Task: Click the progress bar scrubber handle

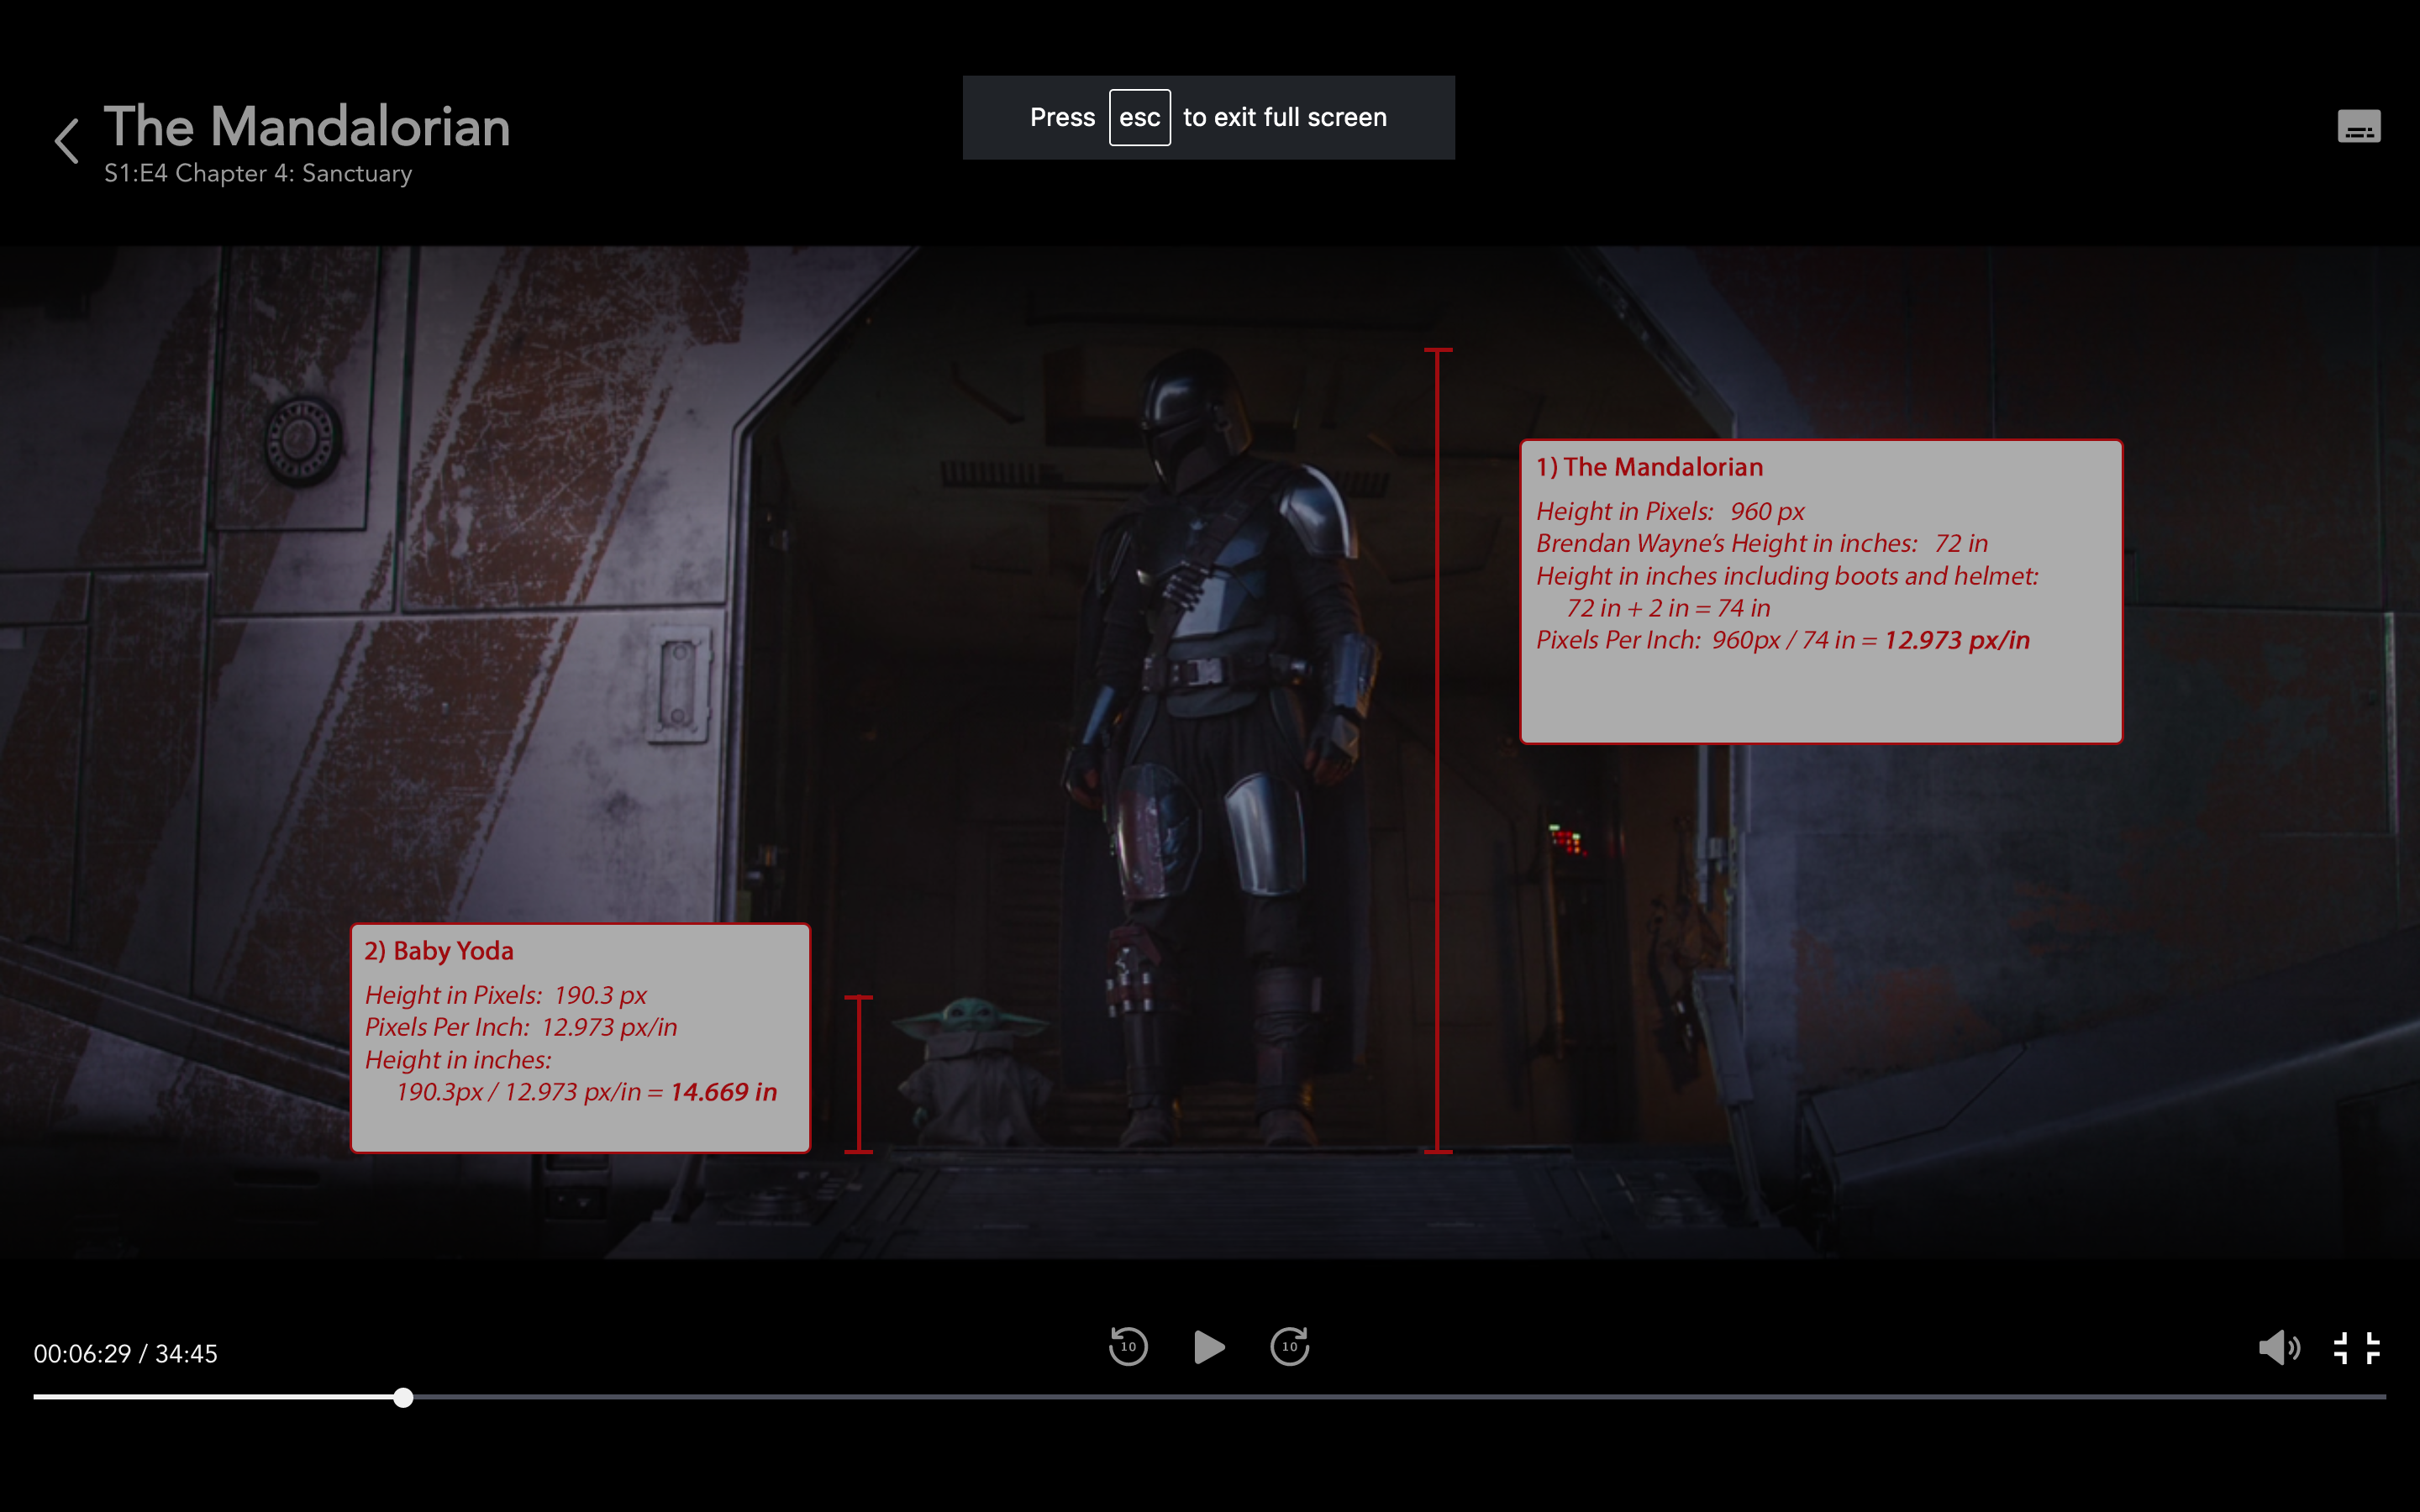Action: click(x=403, y=1397)
